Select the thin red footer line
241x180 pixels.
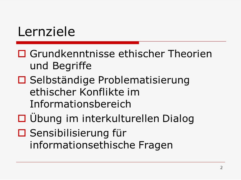121,162
